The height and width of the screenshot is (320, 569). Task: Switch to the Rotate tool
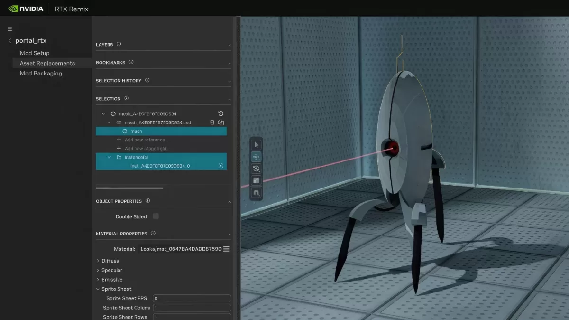pyautogui.click(x=256, y=168)
